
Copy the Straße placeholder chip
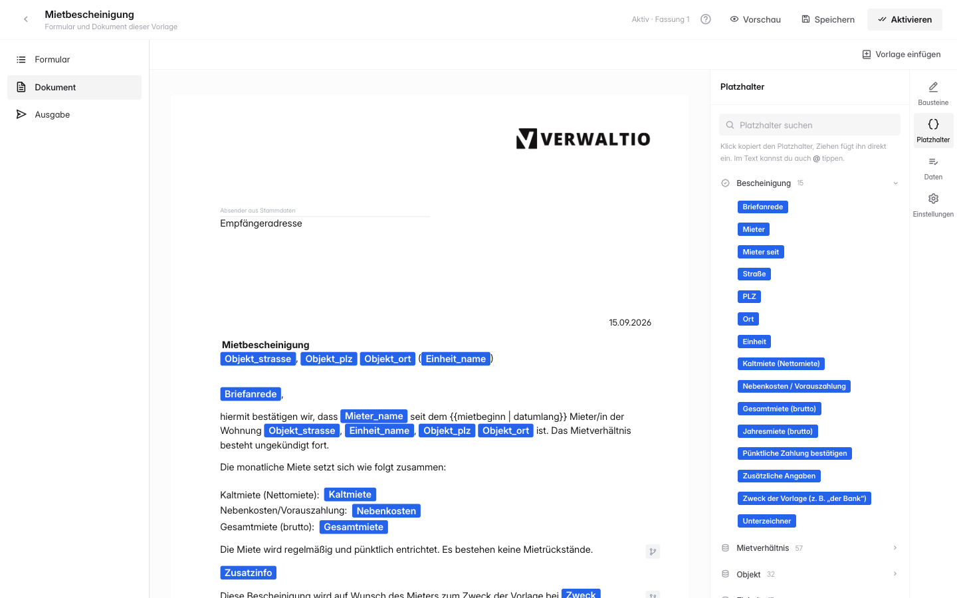pos(754,274)
